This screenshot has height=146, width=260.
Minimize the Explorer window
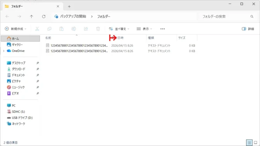coord(230,4)
